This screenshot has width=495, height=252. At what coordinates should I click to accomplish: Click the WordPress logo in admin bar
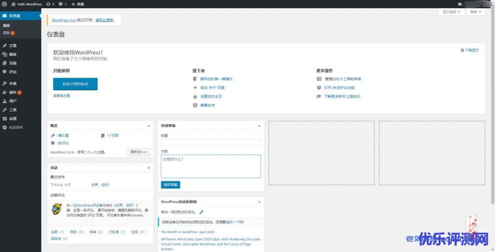coord(4,4)
